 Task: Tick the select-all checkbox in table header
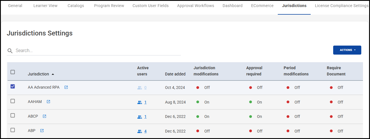click(13, 72)
